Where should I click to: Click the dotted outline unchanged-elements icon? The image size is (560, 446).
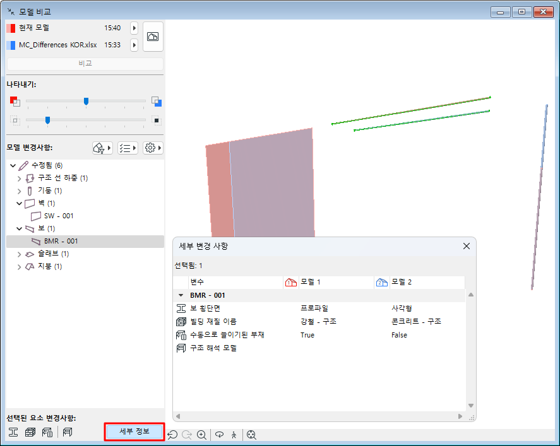15,120
